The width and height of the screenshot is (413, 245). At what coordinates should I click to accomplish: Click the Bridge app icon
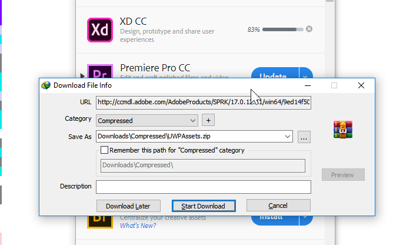100,222
